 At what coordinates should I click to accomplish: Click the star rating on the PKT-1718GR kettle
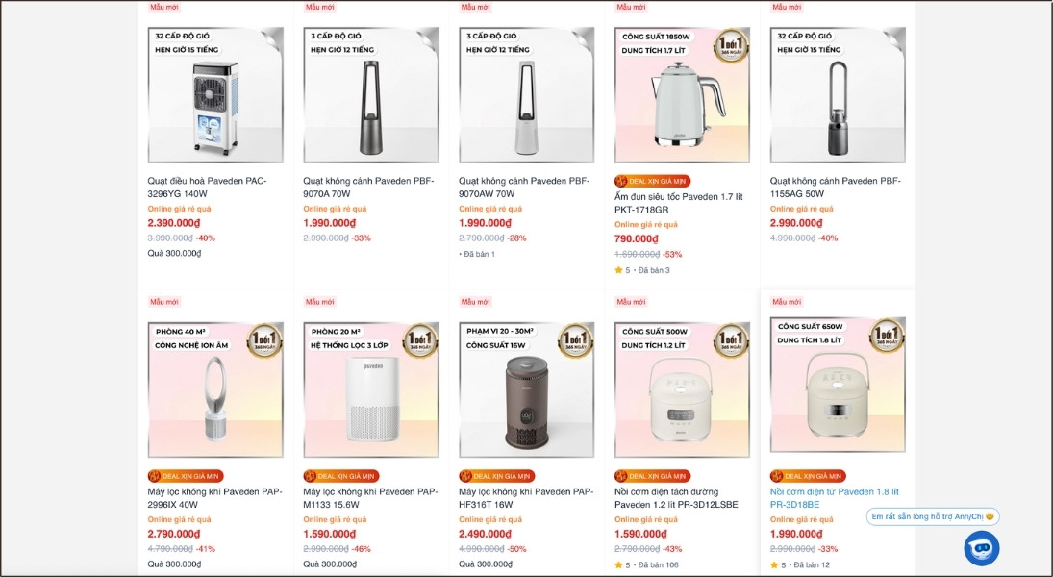tap(619, 270)
